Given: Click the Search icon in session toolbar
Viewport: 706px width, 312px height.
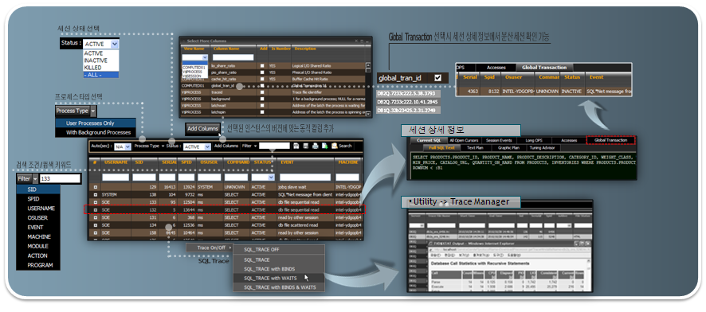Looking at the screenshot, I should (x=335, y=146).
